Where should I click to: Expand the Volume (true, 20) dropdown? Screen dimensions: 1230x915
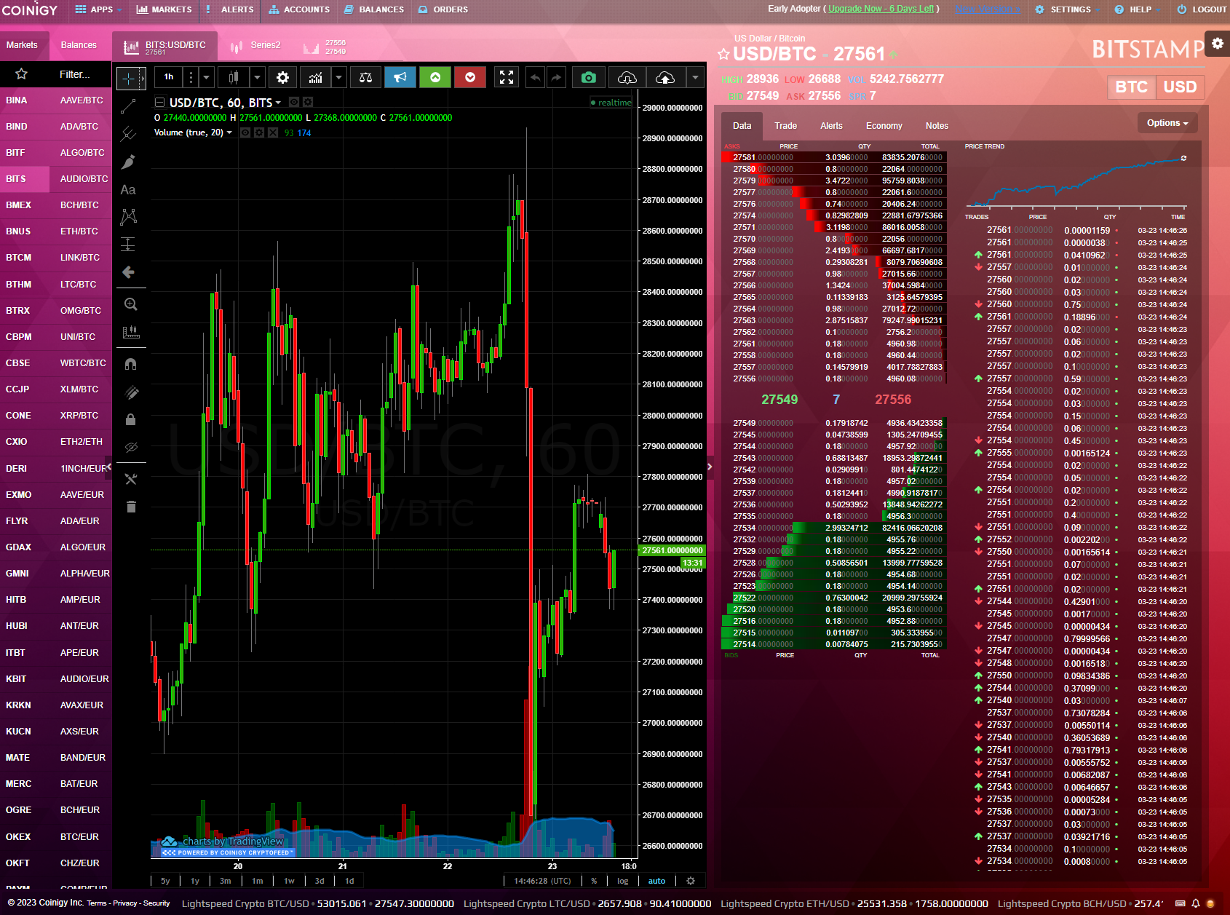[x=229, y=132]
